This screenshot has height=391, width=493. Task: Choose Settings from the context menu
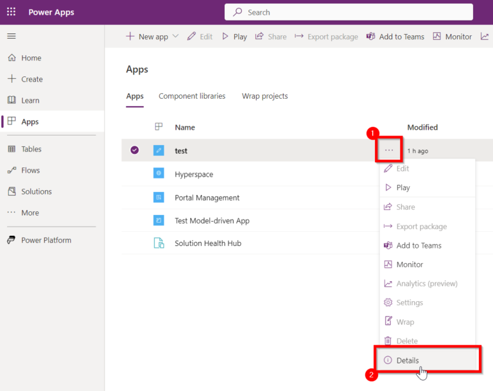pos(428,302)
